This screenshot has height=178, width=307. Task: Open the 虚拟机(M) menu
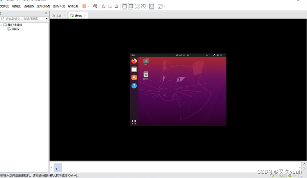coord(43,6)
